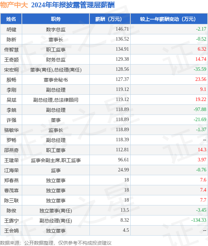Click the 董事(离任),总经理(离任) cell
The height and width of the screenshot is (246, 208).
tap(56, 69)
